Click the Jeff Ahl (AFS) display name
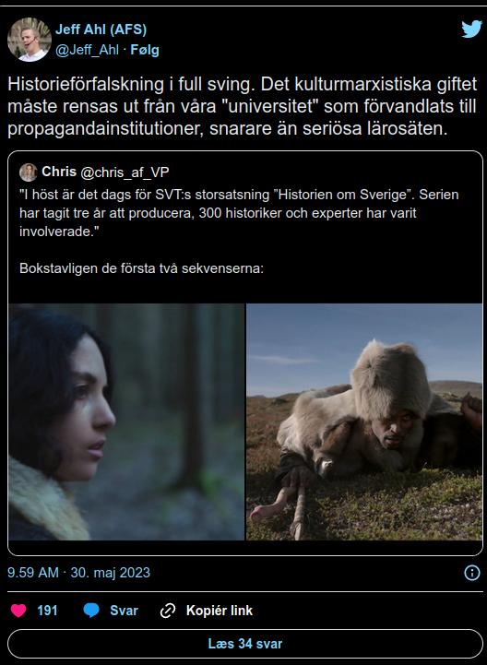This screenshot has height=665, width=487. click(x=101, y=30)
